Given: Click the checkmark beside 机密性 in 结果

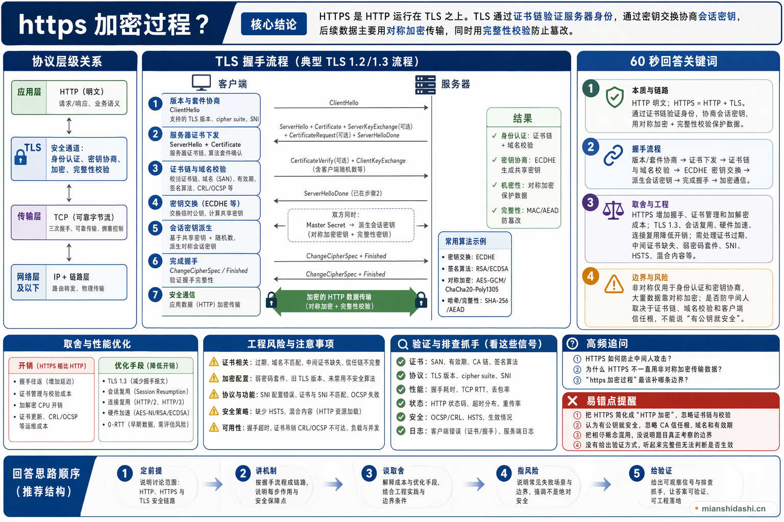Looking at the screenshot, I should click(x=494, y=185).
